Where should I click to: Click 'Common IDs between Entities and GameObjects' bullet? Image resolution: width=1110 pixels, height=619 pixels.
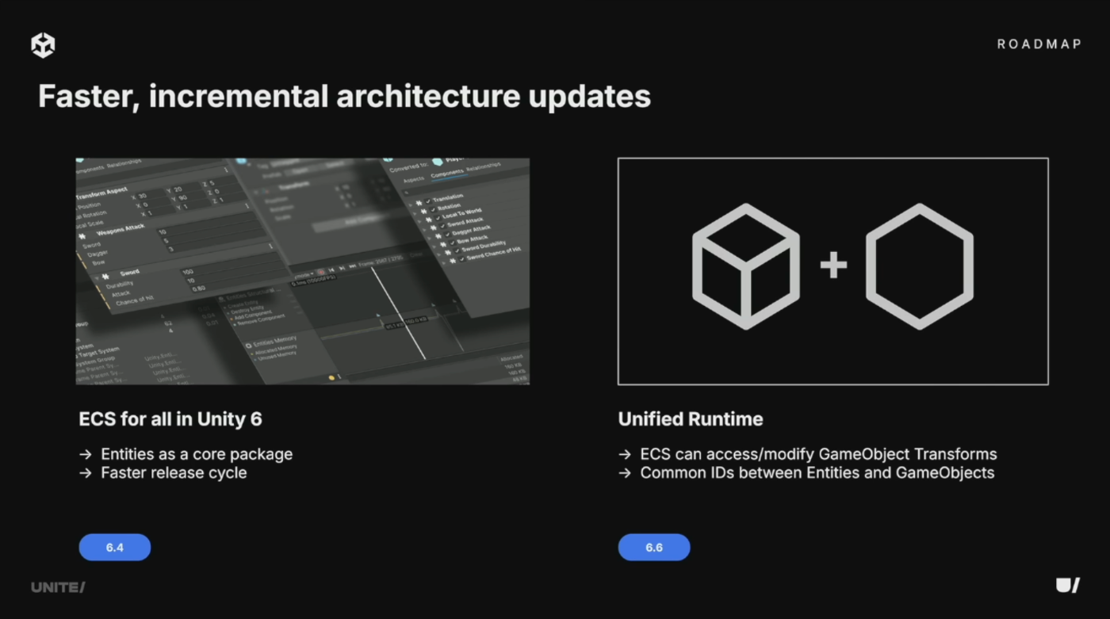pyautogui.click(x=817, y=472)
